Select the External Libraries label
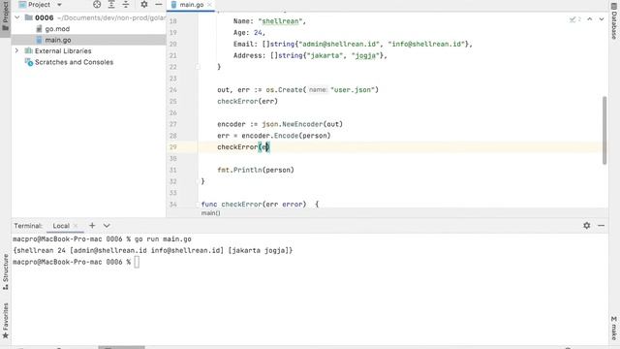Viewport: 620px width, 349px height. pos(63,51)
